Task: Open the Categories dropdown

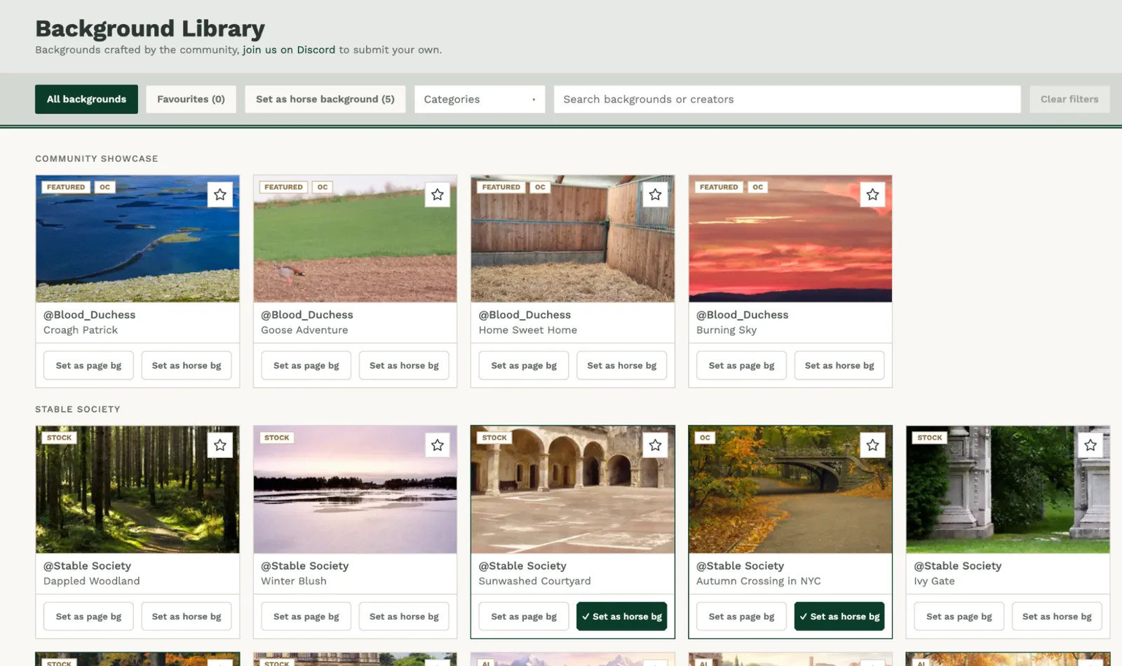Action: tap(480, 100)
